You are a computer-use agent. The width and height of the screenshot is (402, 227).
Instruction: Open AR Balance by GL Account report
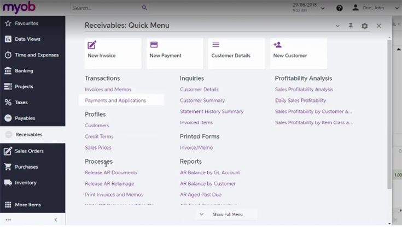pyautogui.click(x=210, y=172)
